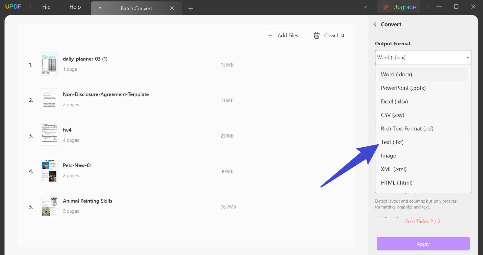Switch to the Batch Convert tab
The height and width of the screenshot is (255, 483).
pyautogui.click(x=136, y=8)
